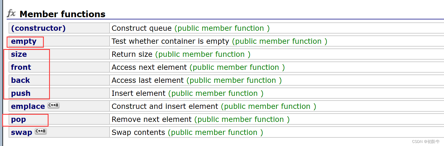This screenshot has width=444, height=146.
Task: Click the C++11 badge next to swap
Action: 41,131
